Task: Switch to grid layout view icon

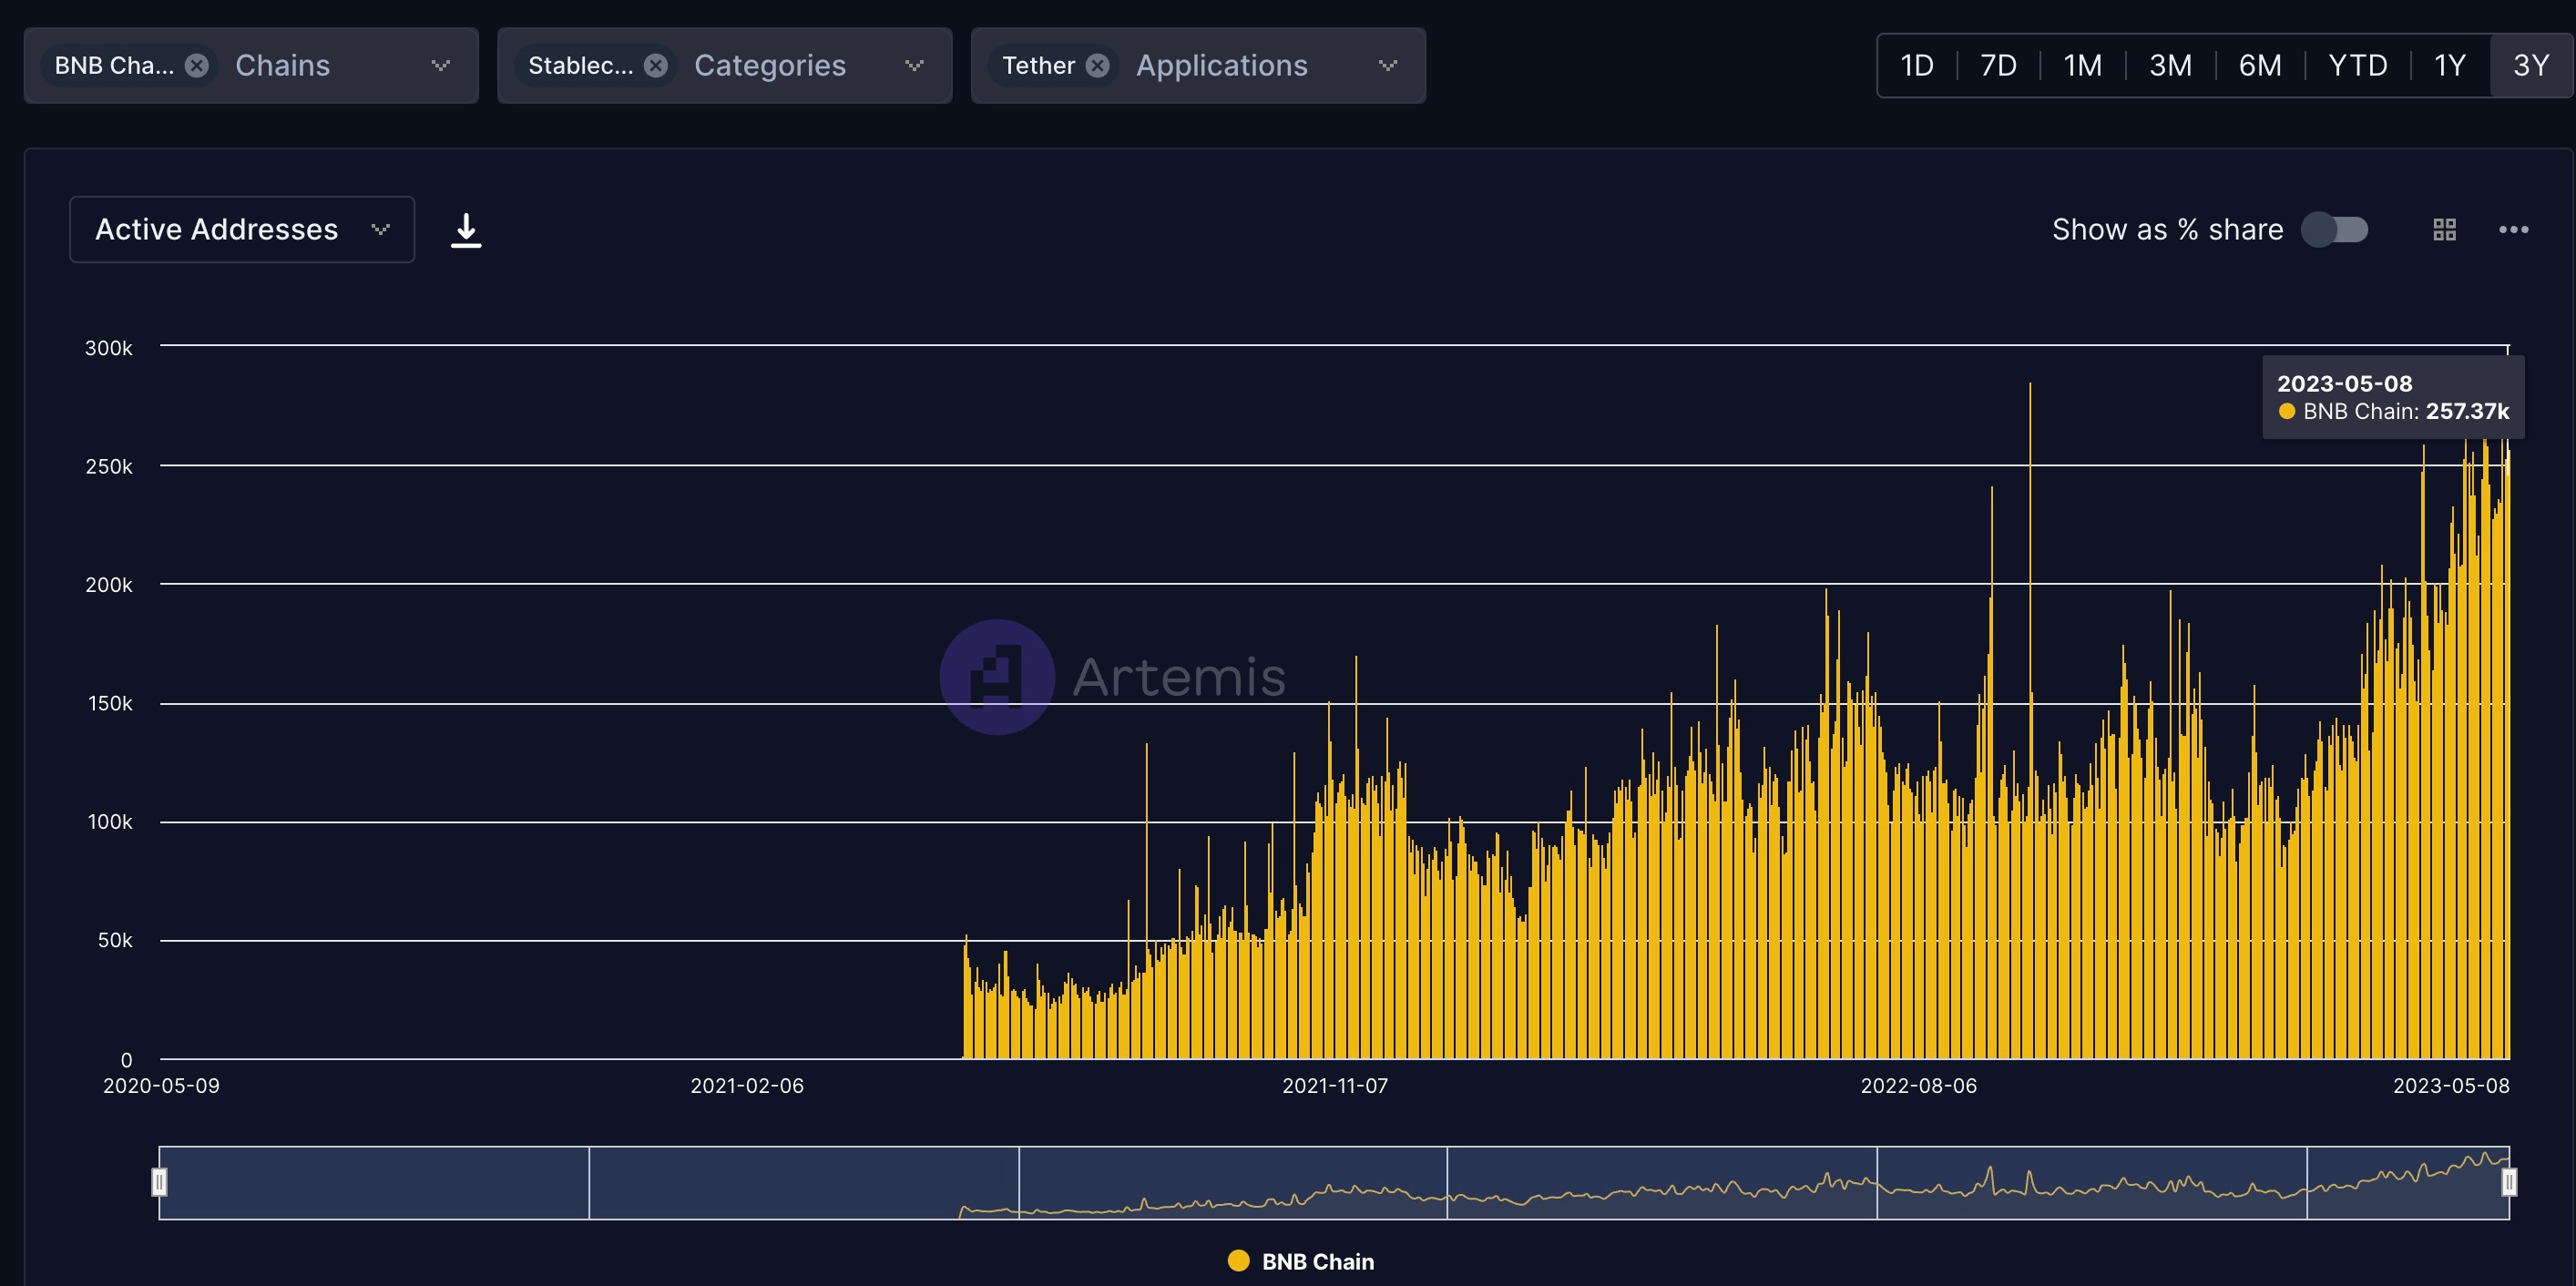Action: pyautogui.click(x=2444, y=229)
